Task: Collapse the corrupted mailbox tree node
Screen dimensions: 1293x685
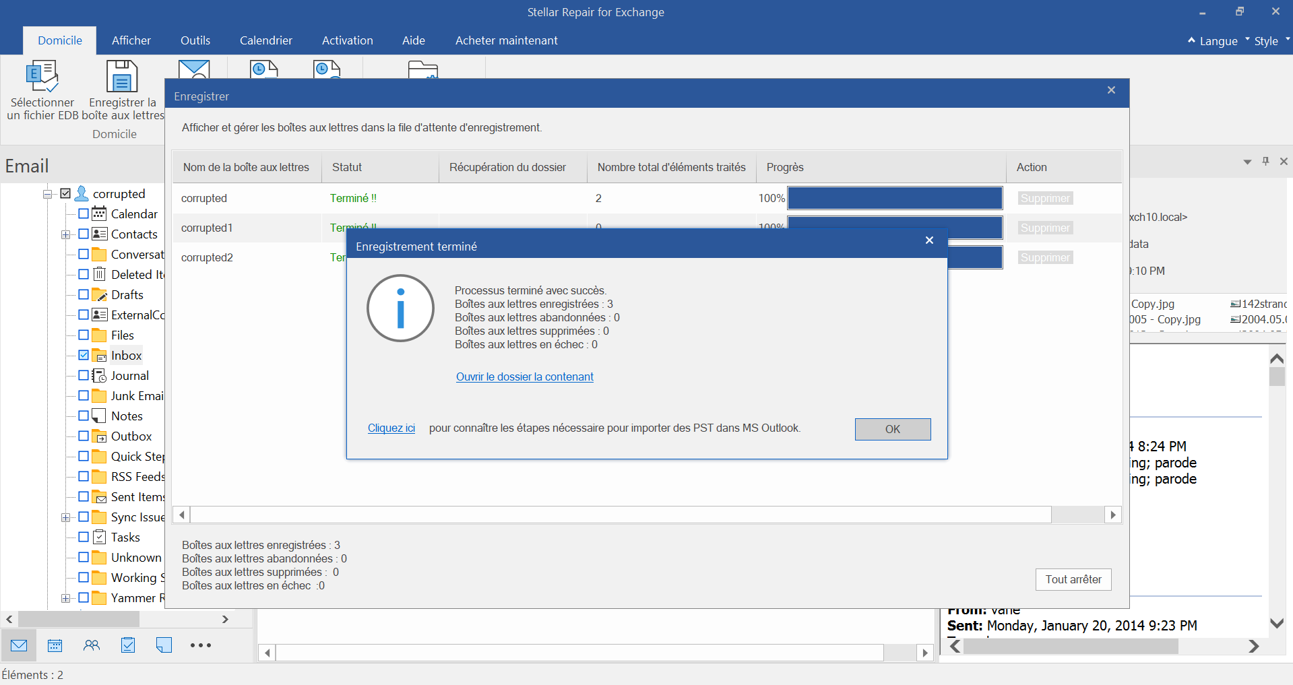Action: coord(48,194)
